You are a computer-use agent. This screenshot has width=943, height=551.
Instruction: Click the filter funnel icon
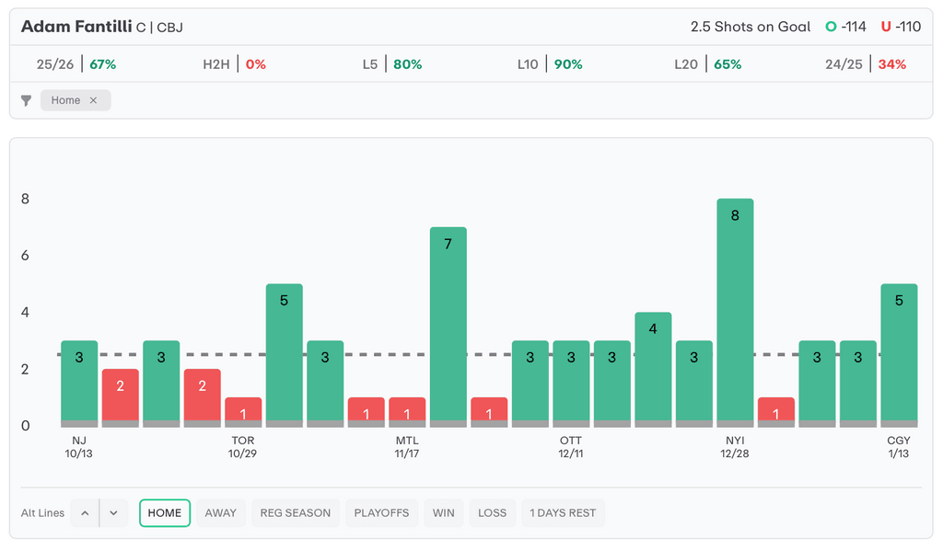27,100
